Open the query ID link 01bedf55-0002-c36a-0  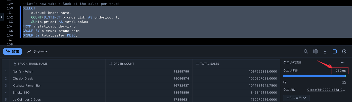tap(326, 90)
